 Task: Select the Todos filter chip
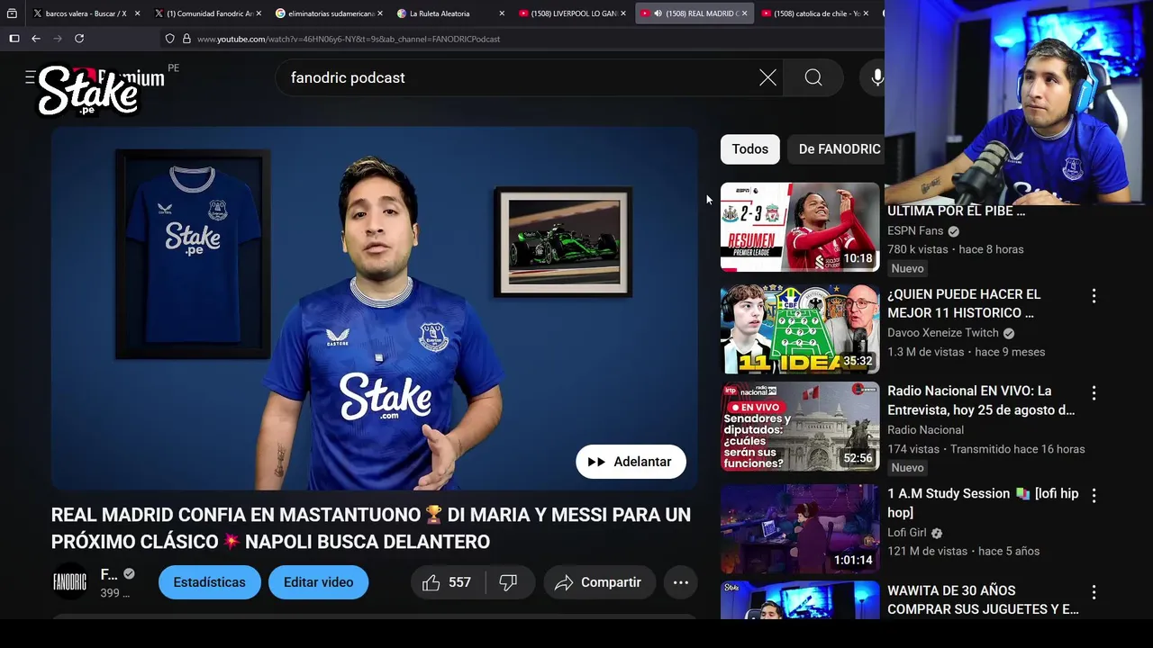coord(750,149)
